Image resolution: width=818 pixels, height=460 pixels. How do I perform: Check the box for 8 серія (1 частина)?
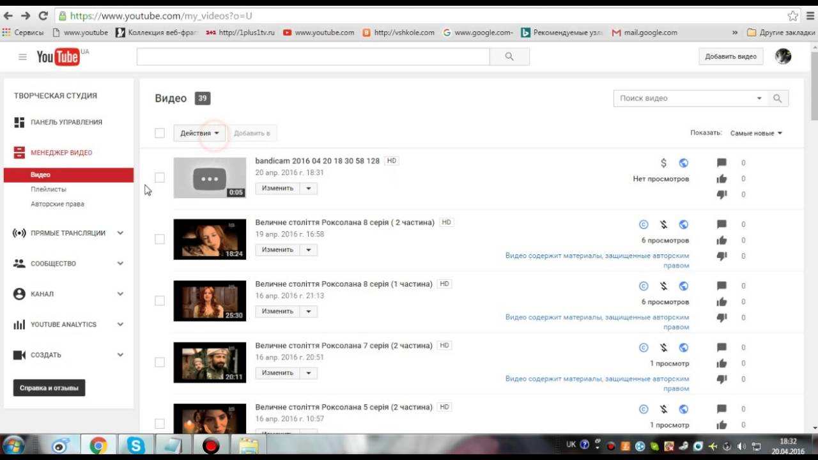click(160, 300)
